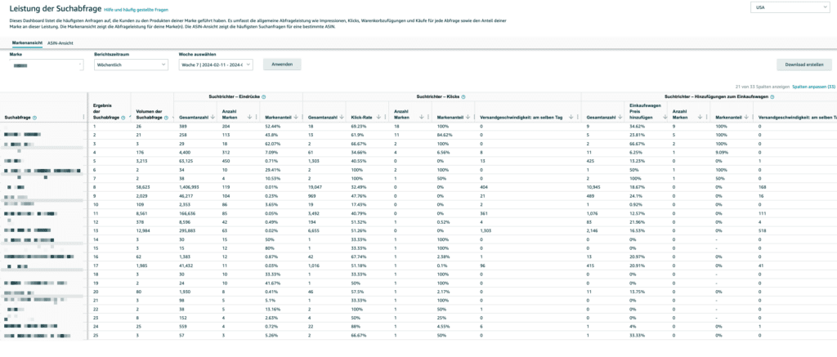Open column menu dots on Suchabfrage header
The image size is (837, 357).
tap(83, 117)
